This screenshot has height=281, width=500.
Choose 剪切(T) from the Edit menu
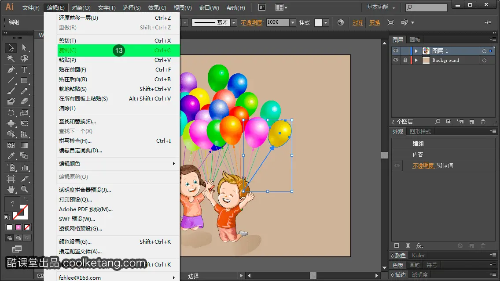click(119, 41)
